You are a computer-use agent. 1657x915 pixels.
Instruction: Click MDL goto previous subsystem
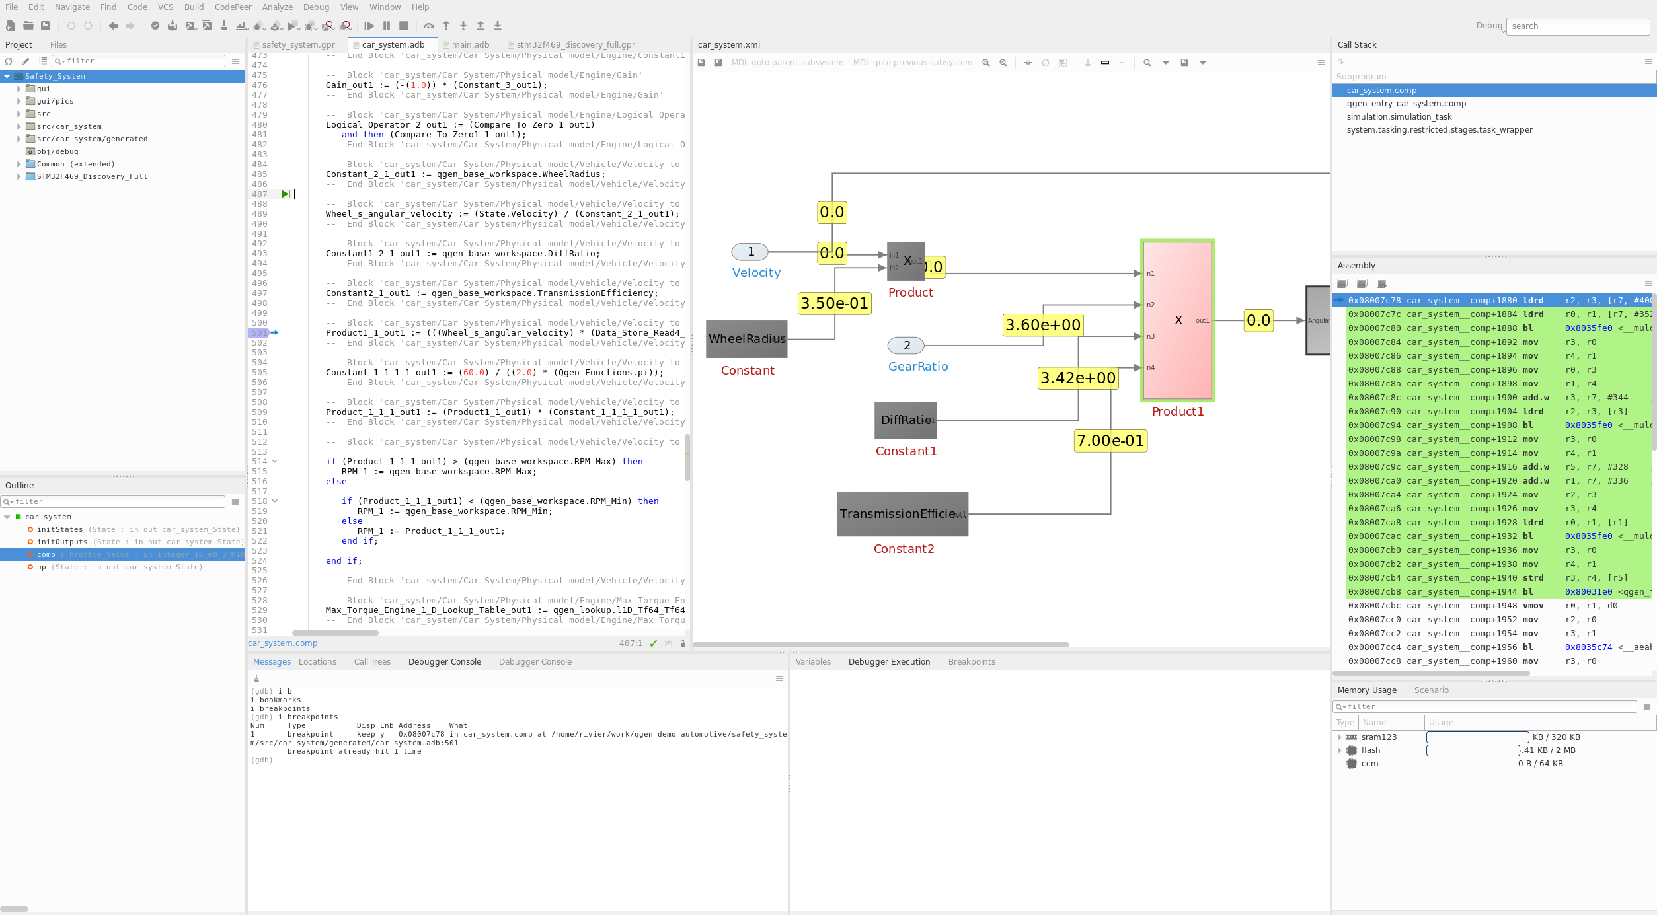point(912,63)
